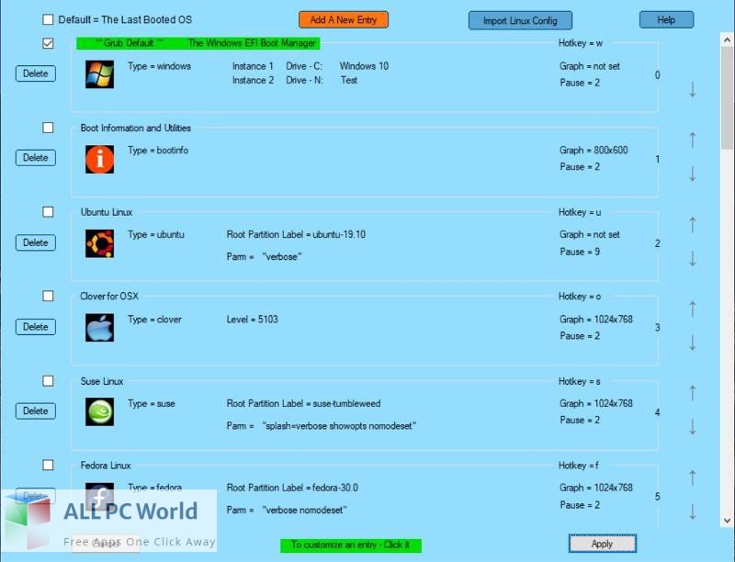Viewport: 735px width, 562px height.
Task: Move Fedora Linux entry up
Action: pyautogui.click(x=693, y=478)
